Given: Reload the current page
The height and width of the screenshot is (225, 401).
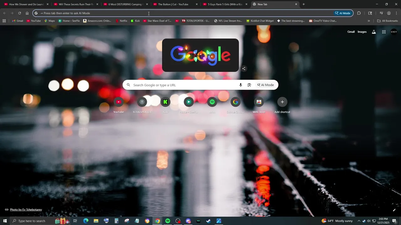Looking at the screenshot, I should (19, 13).
